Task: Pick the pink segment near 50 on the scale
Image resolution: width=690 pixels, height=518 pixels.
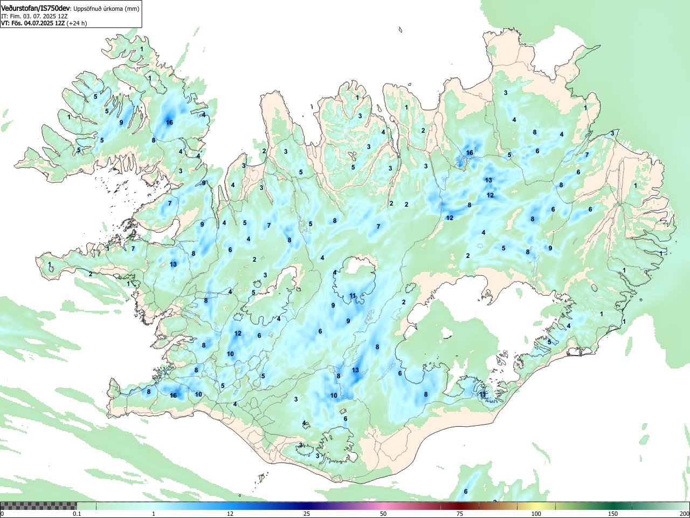Action: coord(384,506)
